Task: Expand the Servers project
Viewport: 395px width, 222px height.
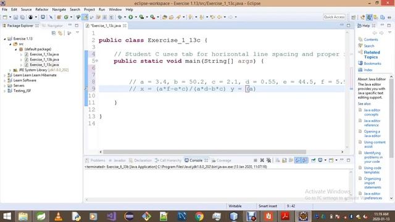Action: coord(5,86)
